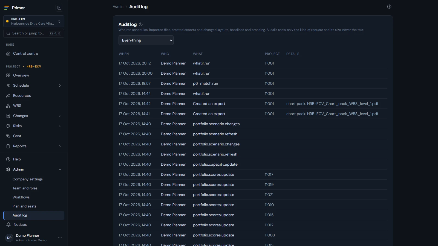Click the DETAILS column header
The width and height of the screenshot is (438, 246).
[293, 54]
